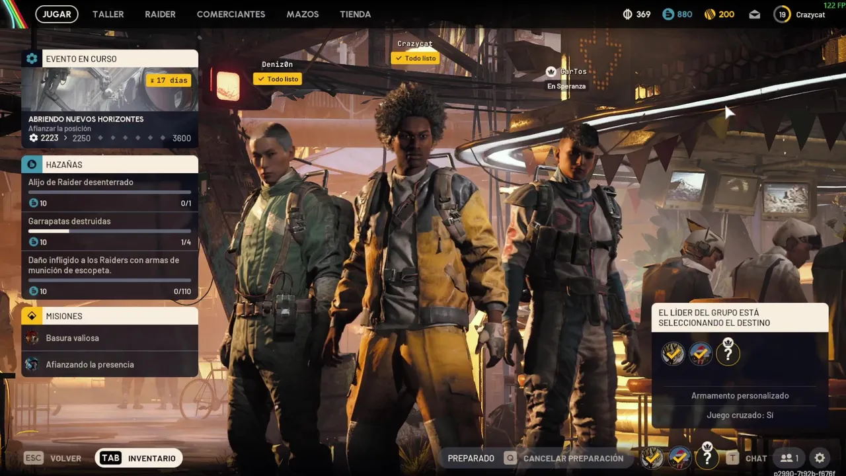The height and width of the screenshot is (476, 846).
Task: Click question mark leader icon in bottom bar
Action: click(707, 457)
